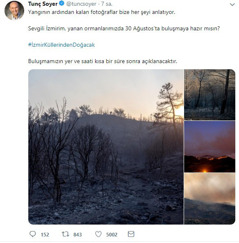Viewport: 239px width, 243px height.
Task: Click the 843 retweet count
Action: click(x=77, y=234)
